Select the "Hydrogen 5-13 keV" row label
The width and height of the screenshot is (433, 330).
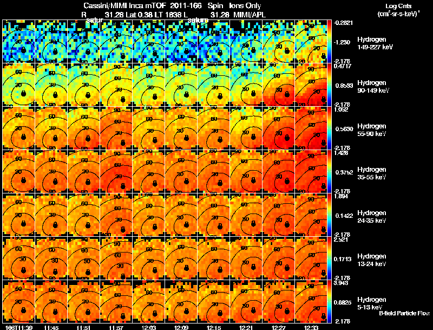tap(372, 303)
